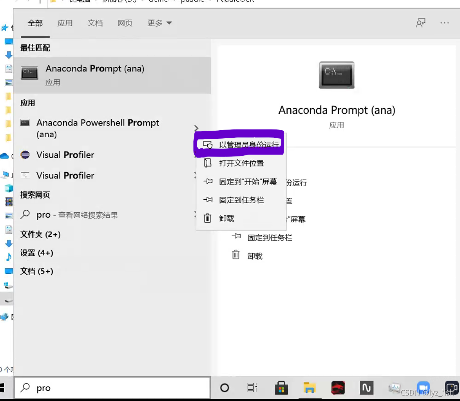Screen dimensions: 460x401
Task: Open Zoom camera app on taskbar
Action: (x=423, y=388)
